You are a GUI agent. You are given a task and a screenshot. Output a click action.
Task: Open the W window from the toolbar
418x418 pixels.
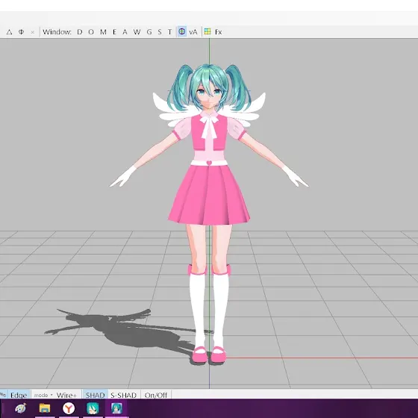[x=137, y=32]
